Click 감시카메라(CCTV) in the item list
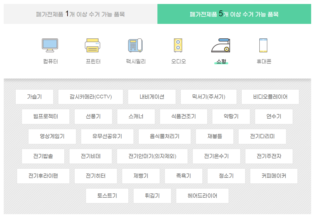 (x=91, y=97)
